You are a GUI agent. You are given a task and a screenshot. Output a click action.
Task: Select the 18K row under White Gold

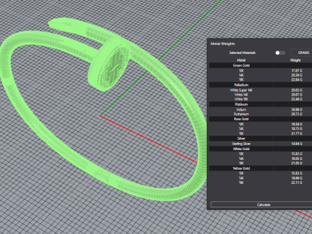261,163
